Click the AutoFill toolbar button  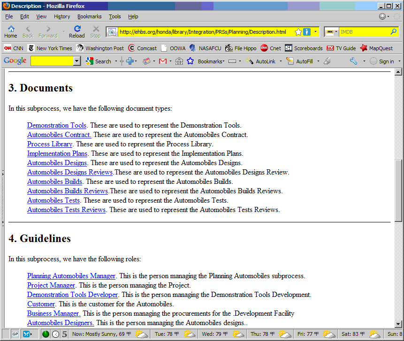pos(300,61)
